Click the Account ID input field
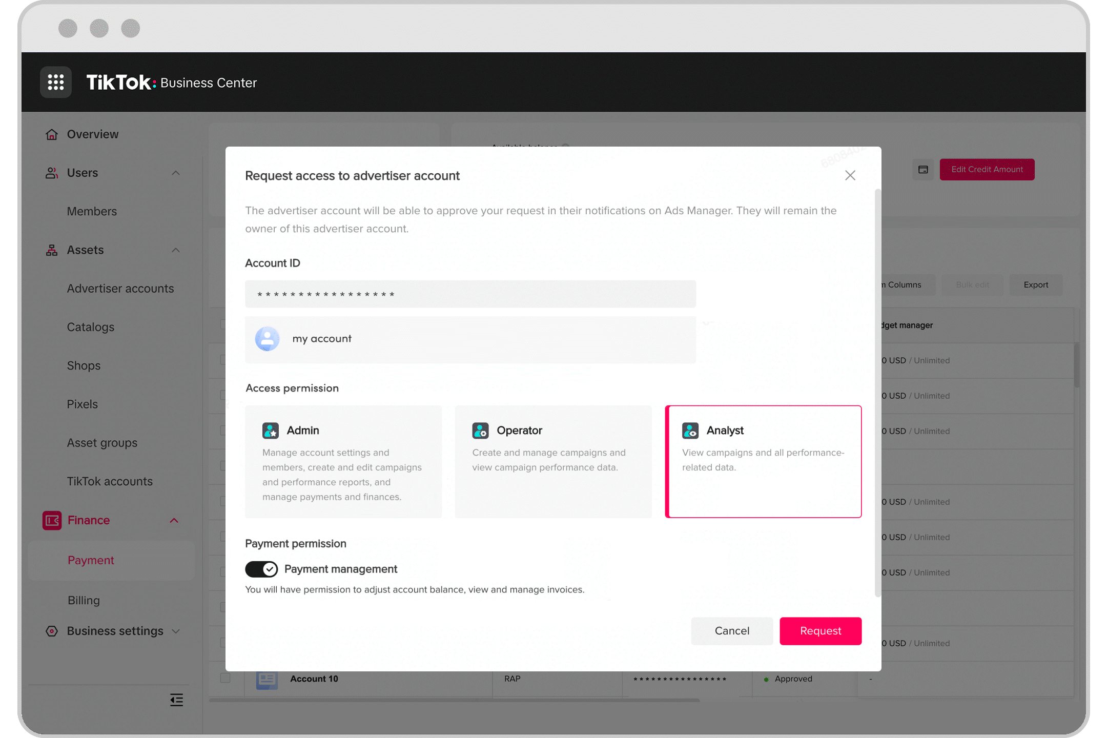Screen dimensions: 1107x738 [x=470, y=294]
